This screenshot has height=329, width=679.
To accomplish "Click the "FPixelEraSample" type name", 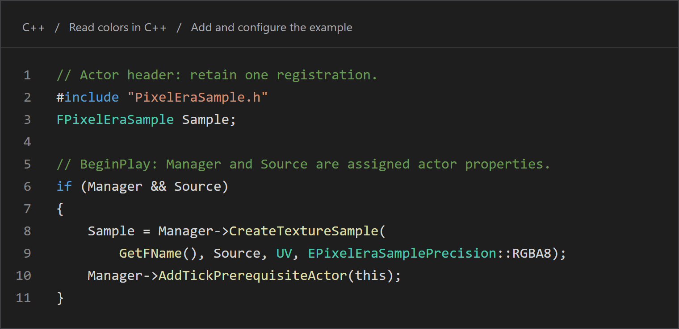I will click(x=115, y=119).
